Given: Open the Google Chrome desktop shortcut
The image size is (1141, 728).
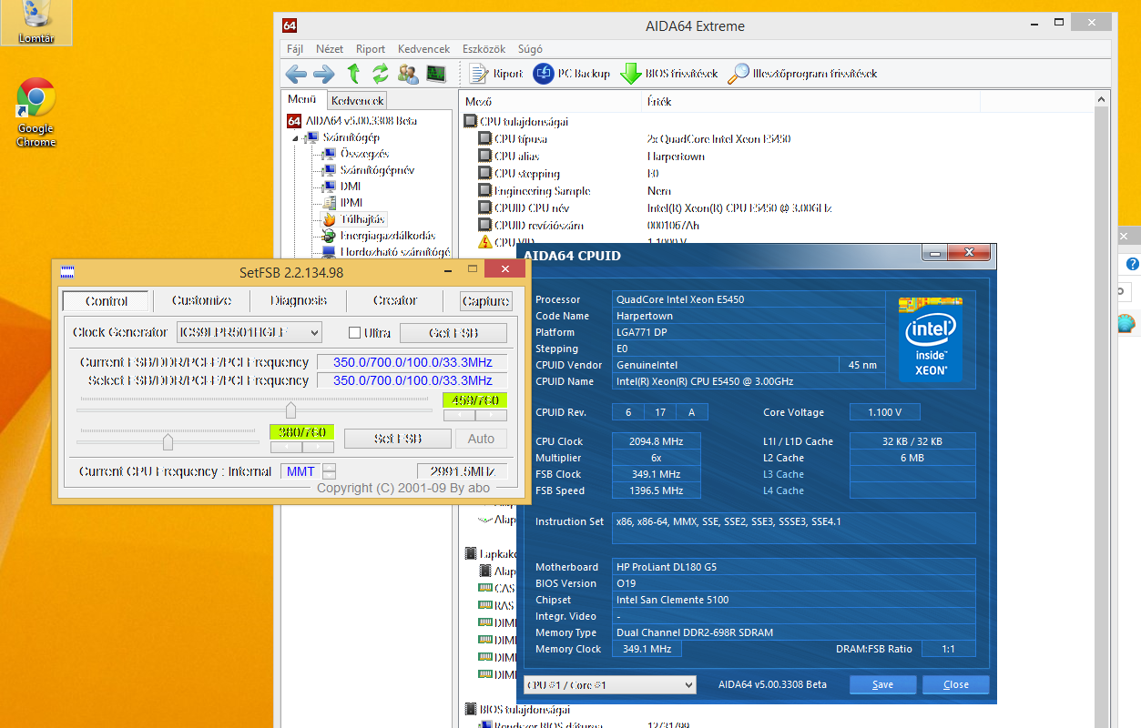Looking at the screenshot, I should (x=36, y=113).
